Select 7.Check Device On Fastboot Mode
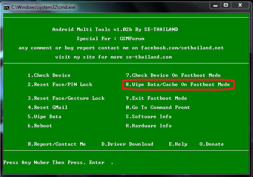This screenshot has height=177, width=253. click(173, 75)
